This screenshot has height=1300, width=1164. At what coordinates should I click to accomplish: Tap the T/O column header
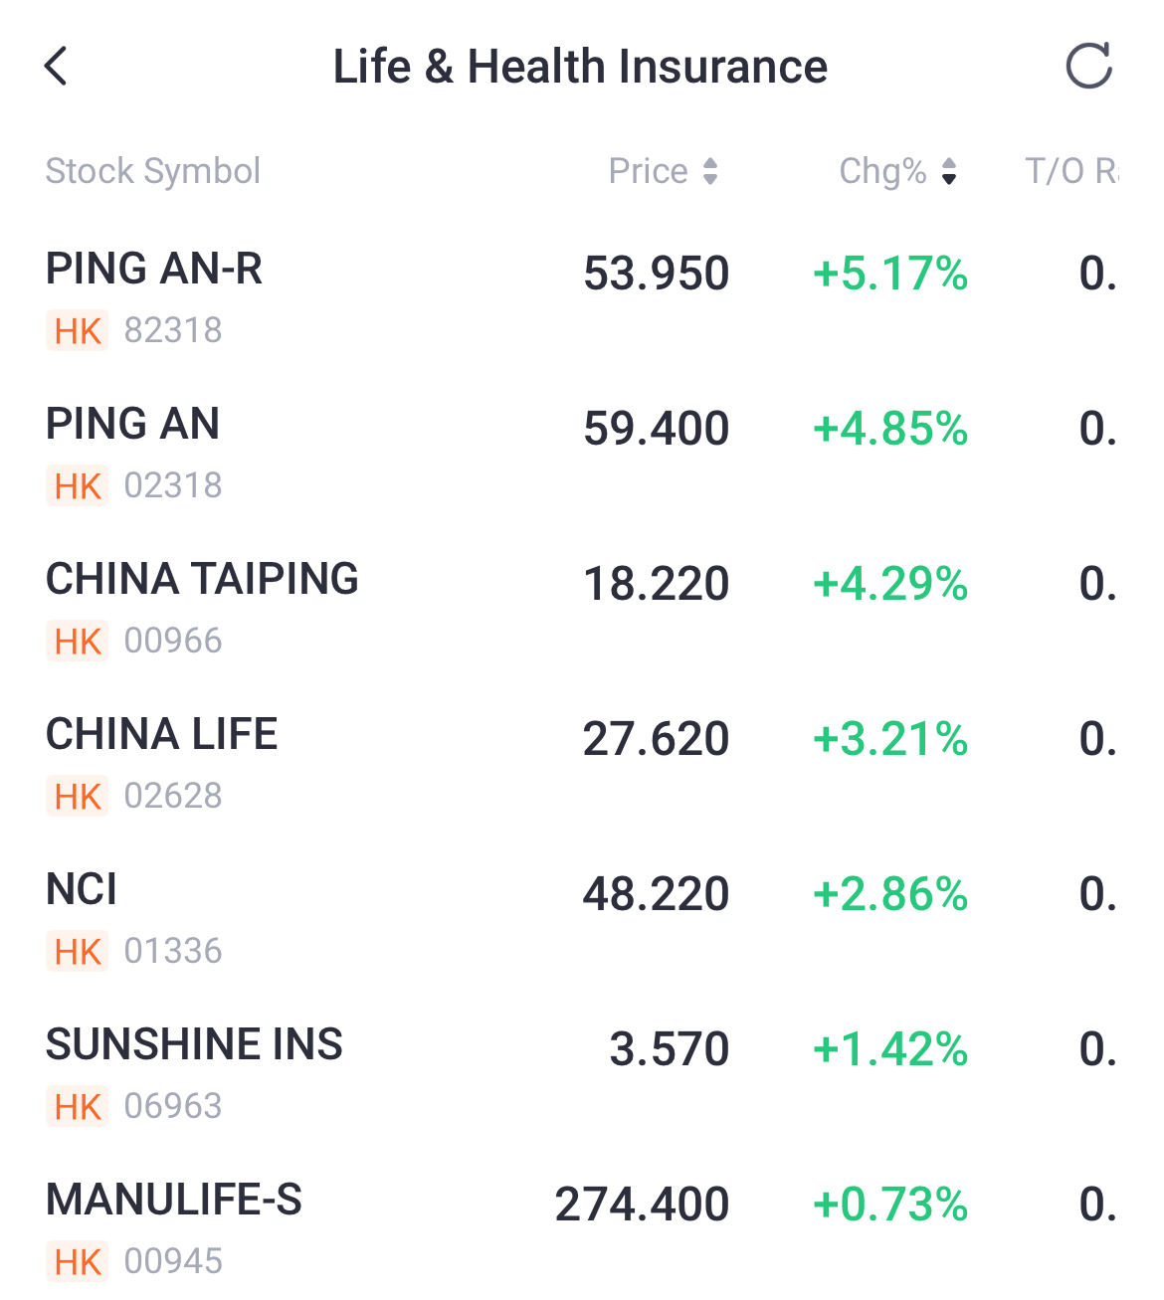click(x=1070, y=171)
